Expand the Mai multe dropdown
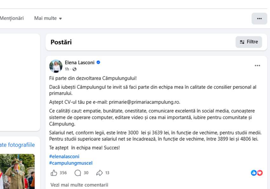The height and width of the screenshot is (189, 270). pyautogui.click(x=48, y=18)
